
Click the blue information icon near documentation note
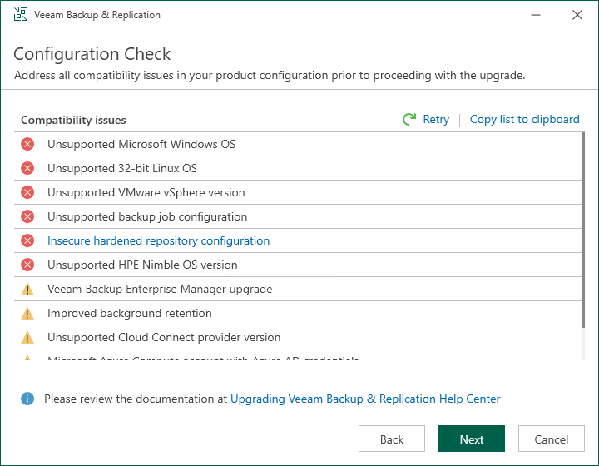[27, 399]
